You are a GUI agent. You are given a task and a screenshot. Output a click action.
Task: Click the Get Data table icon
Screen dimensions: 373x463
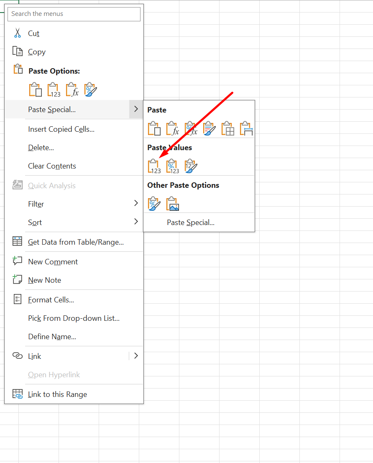click(17, 241)
